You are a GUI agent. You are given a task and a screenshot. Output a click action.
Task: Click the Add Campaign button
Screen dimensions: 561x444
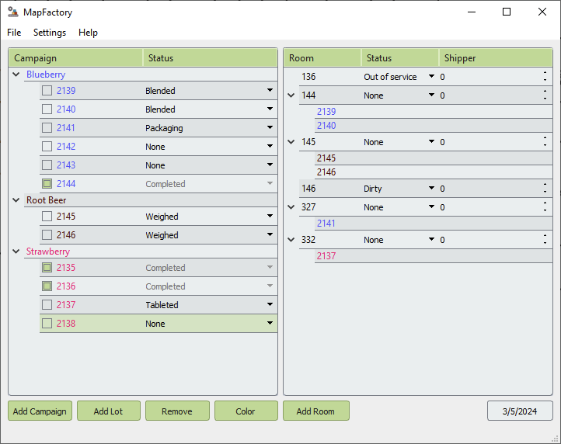tap(40, 411)
